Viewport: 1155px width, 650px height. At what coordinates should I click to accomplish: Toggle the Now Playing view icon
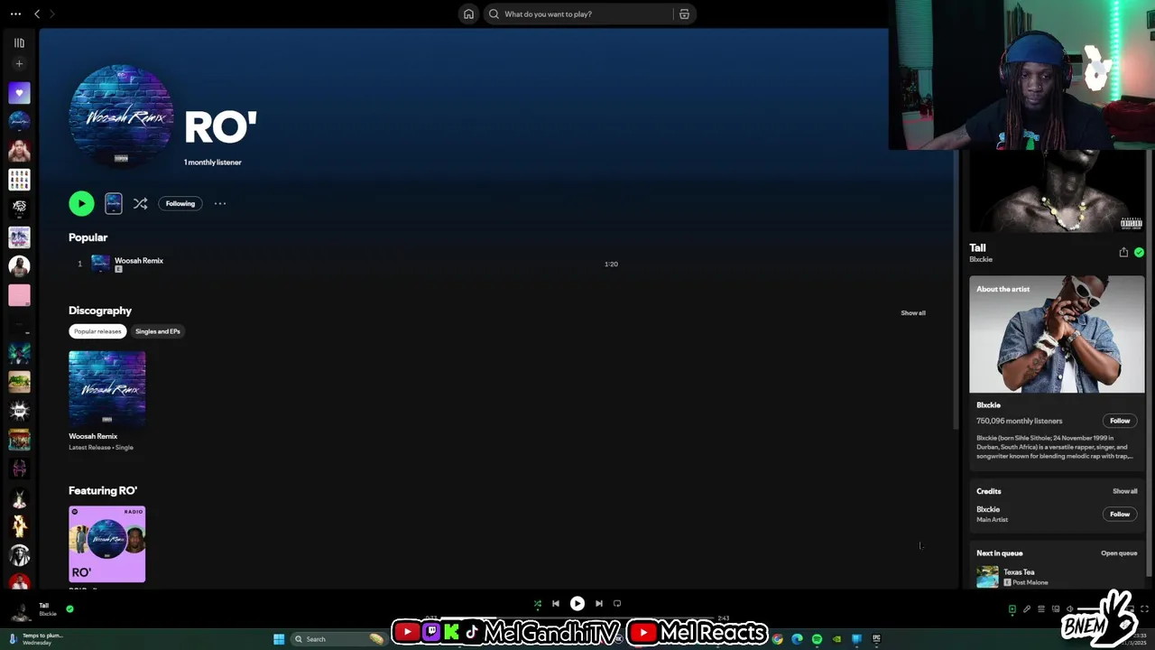1012,609
